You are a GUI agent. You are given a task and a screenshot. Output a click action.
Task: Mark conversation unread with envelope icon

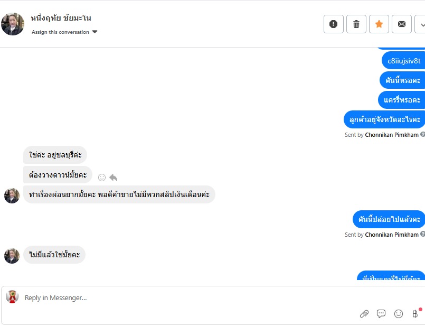coord(402,24)
